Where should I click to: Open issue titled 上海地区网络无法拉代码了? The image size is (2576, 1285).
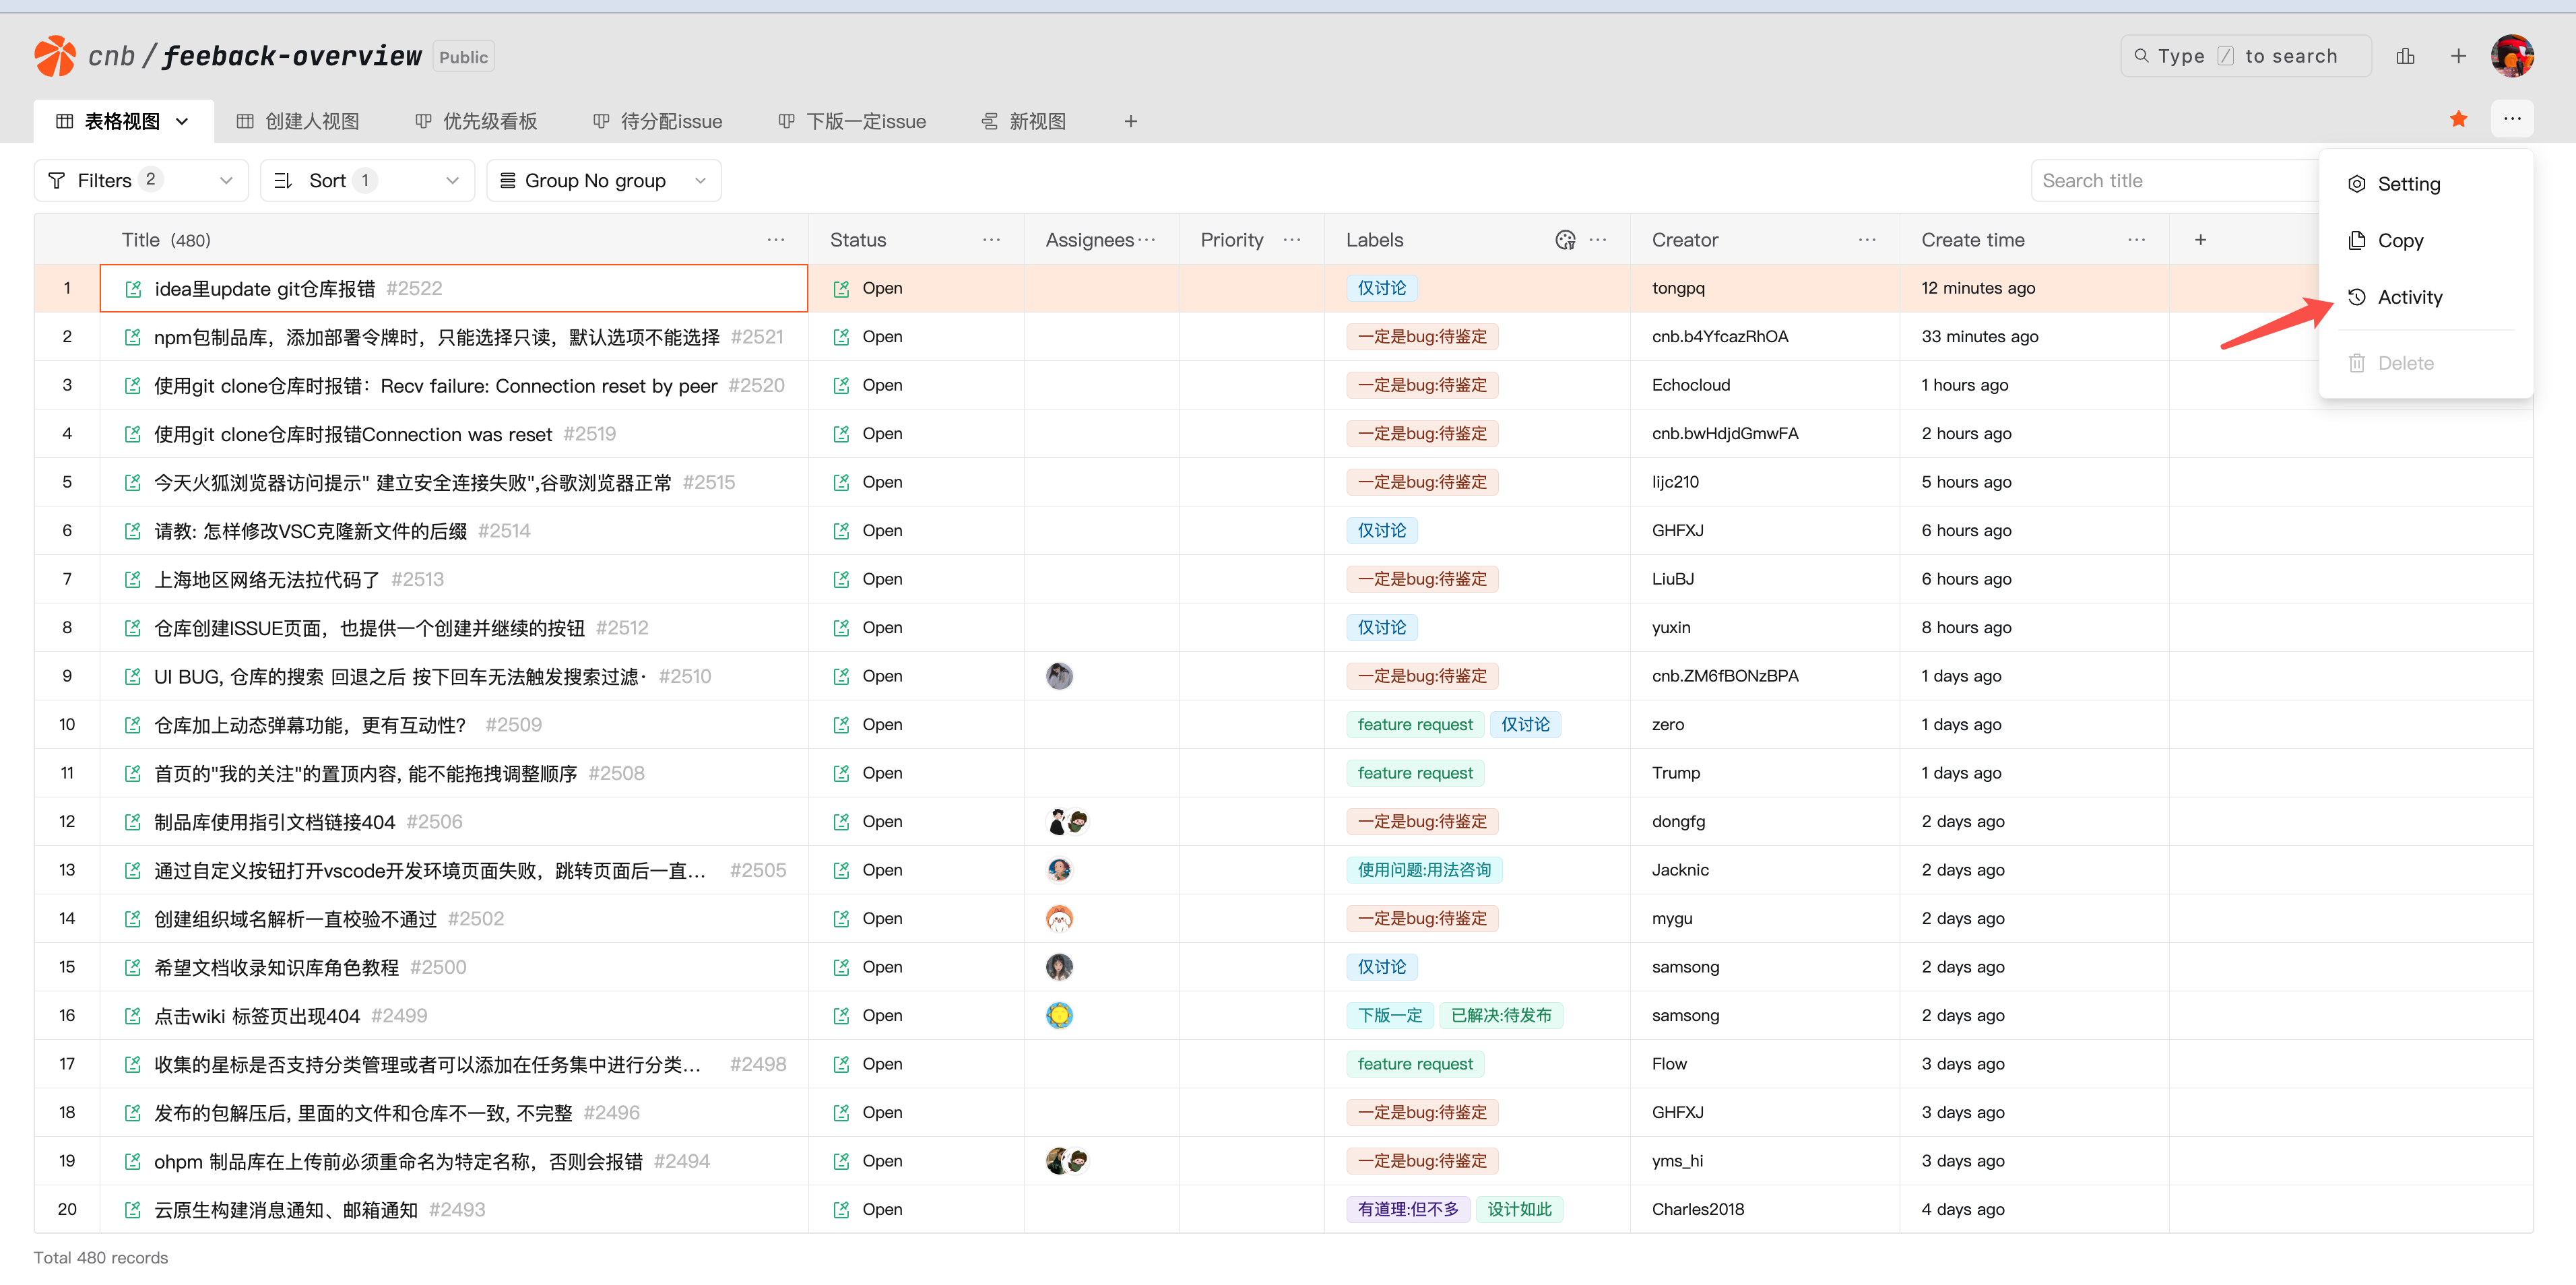267,580
